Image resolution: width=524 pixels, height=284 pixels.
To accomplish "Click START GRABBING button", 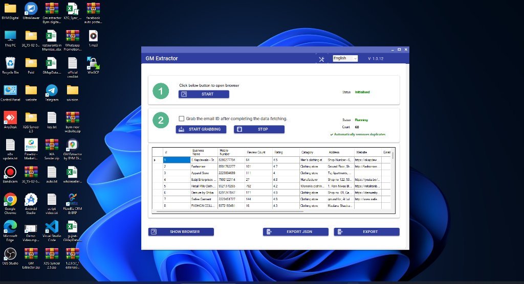I will [201, 129].
